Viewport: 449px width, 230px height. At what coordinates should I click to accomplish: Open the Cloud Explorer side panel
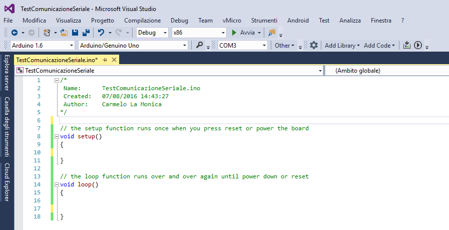(x=7, y=182)
